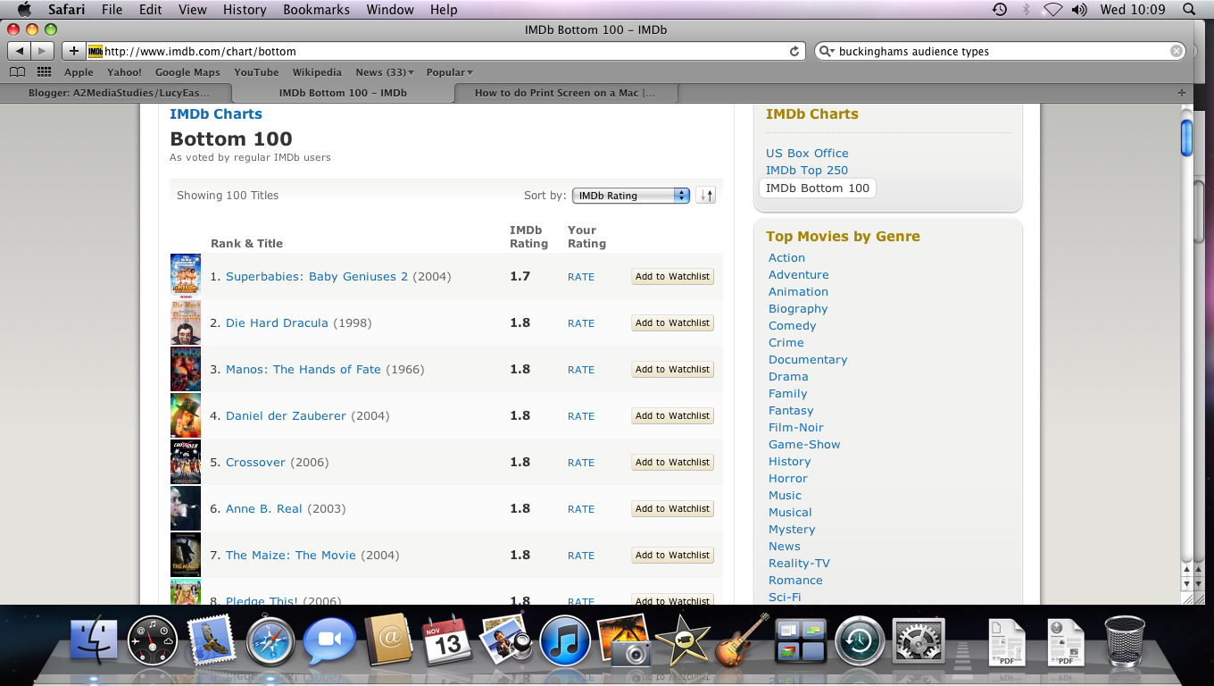Image resolution: width=1214 pixels, height=686 pixels.
Task: Open the Trash in the Dock
Action: 1124,640
